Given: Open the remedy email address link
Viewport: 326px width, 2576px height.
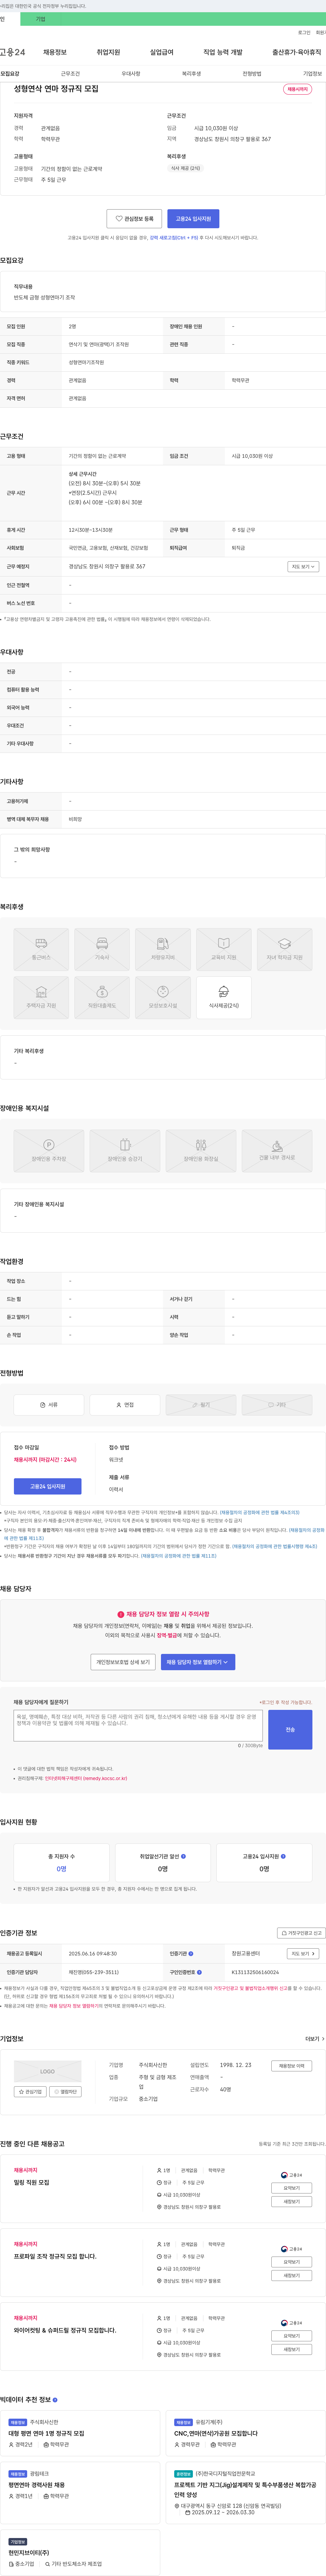Looking at the screenshot, I should click(86, 1779).
